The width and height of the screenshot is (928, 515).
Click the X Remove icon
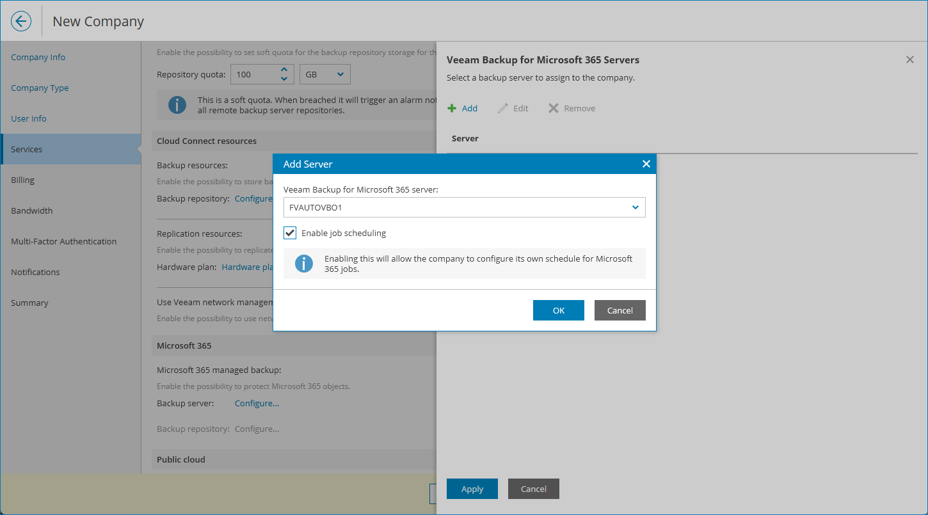coord(554,108)
